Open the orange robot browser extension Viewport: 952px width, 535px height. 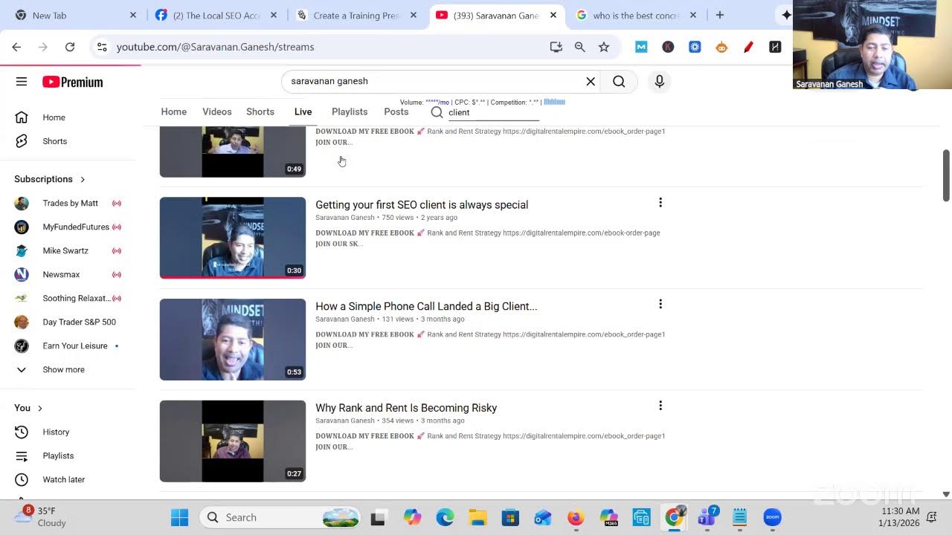[721, 47]
